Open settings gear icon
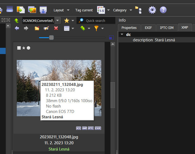Image resolution: width=195 pixels, height=154 pixels. pyautogui.click(x=152, y=10)
